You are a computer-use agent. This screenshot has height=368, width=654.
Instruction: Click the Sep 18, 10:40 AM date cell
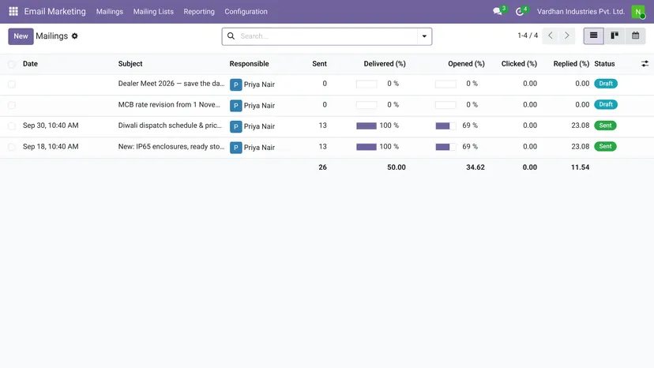(x=51, y=146)
